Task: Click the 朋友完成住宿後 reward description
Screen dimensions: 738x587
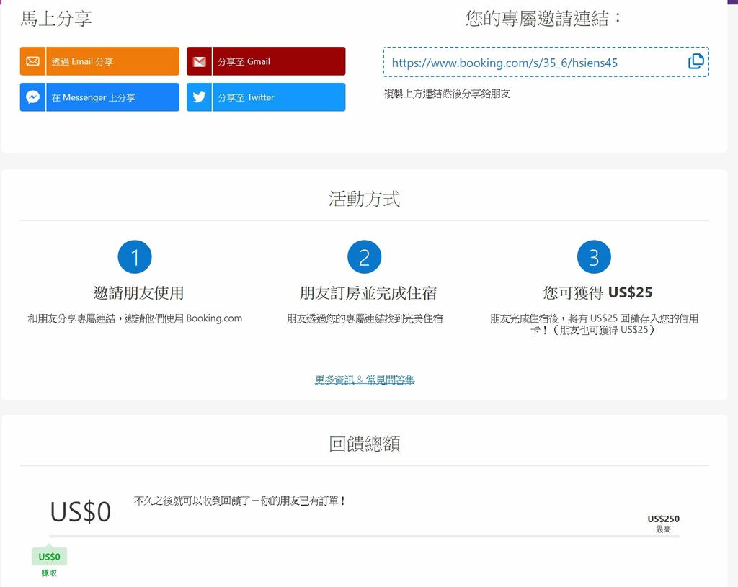Action: click(x=594, y=324)
